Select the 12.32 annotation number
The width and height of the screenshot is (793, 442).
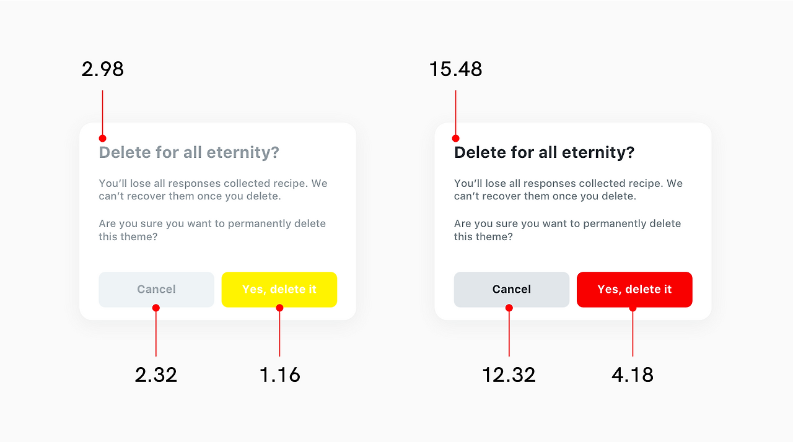pos(509,375)
